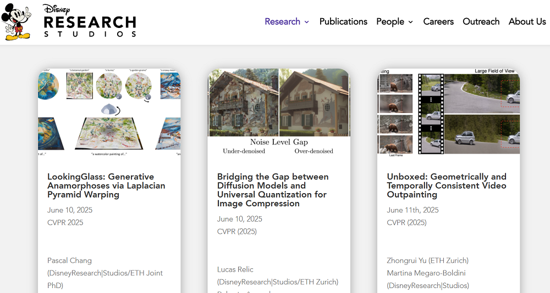Select author name Pascal Chang
This screenshot has width=550, height=293.
[x=69, y=261]
